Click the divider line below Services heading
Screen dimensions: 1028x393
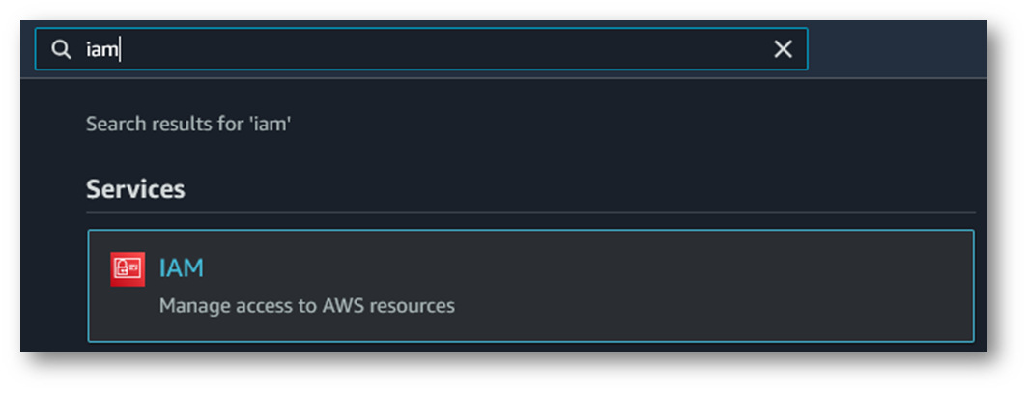[x=529, y=212]
